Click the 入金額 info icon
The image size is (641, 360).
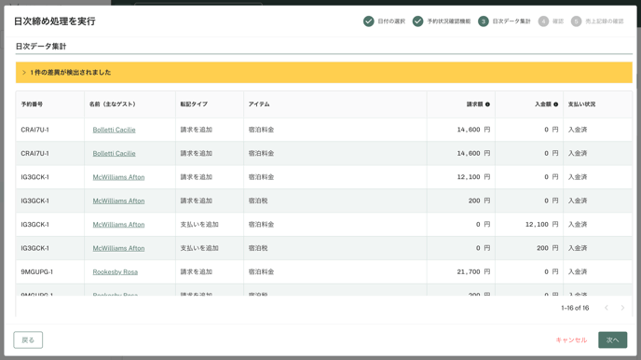coord(555,104)
